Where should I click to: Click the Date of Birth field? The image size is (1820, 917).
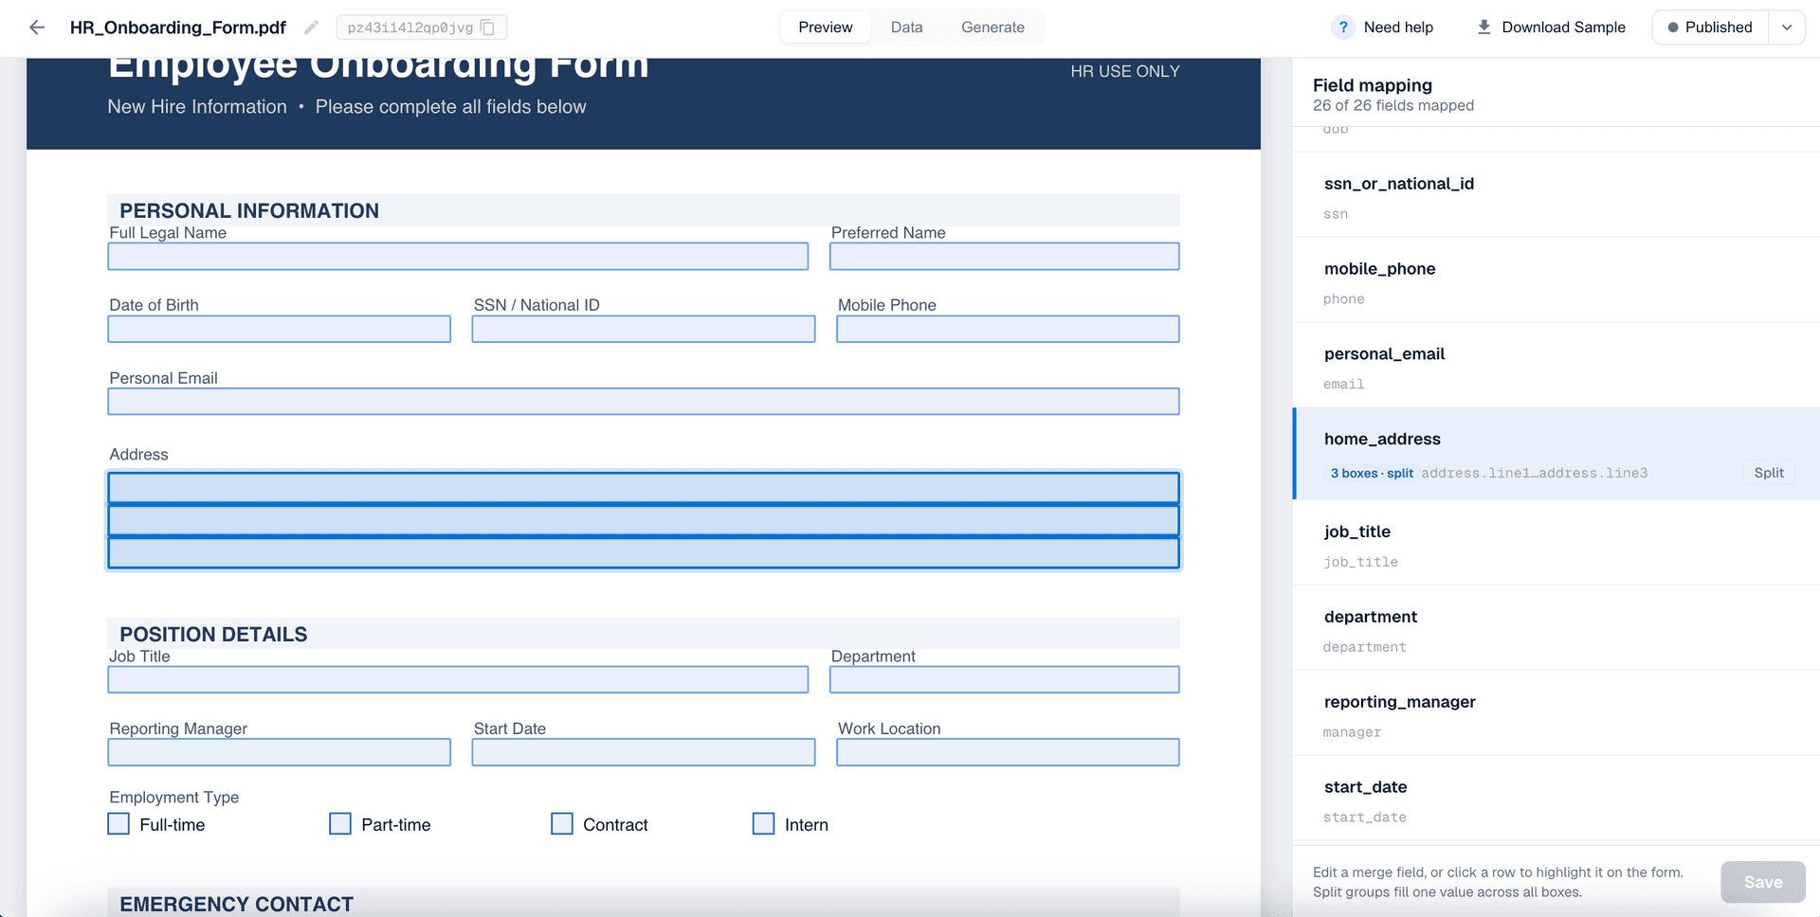[280, 329]
